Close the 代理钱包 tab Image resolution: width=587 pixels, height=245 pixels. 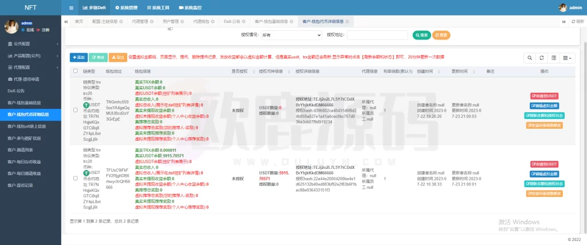(x=213, y=22)
